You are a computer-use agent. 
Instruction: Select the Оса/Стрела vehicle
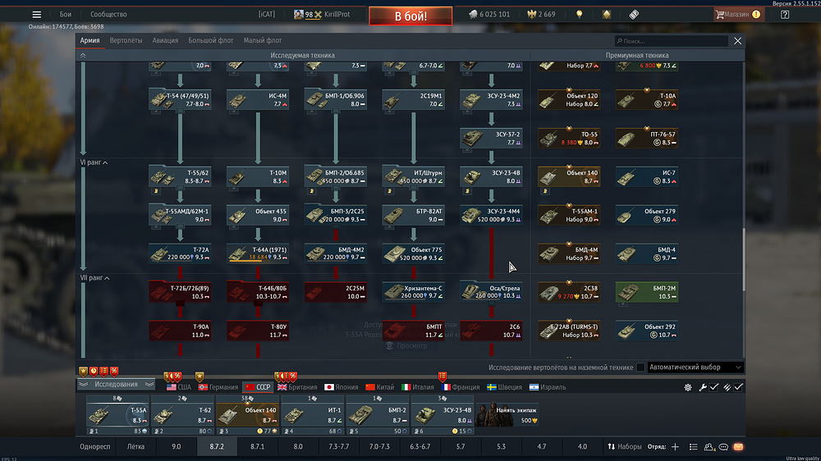[491, 292]
